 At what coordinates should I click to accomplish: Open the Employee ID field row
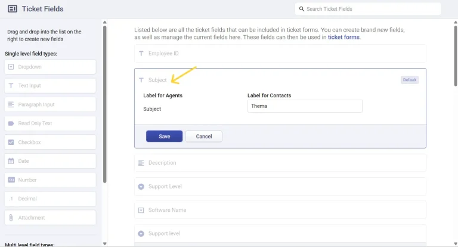pyautogui.click(x=280, y=54)
